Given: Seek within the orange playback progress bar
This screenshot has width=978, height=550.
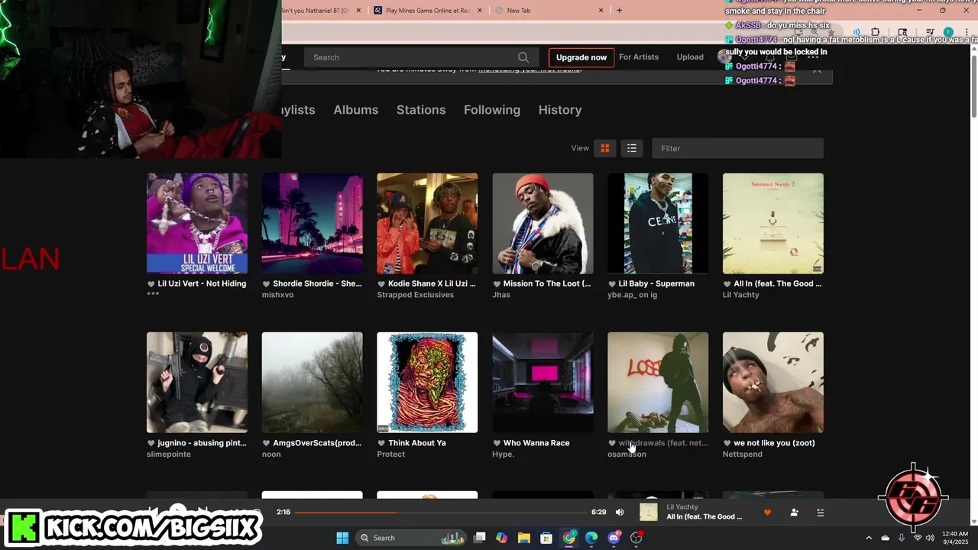Looking at the screenshot, I should (x=440, y=513).
